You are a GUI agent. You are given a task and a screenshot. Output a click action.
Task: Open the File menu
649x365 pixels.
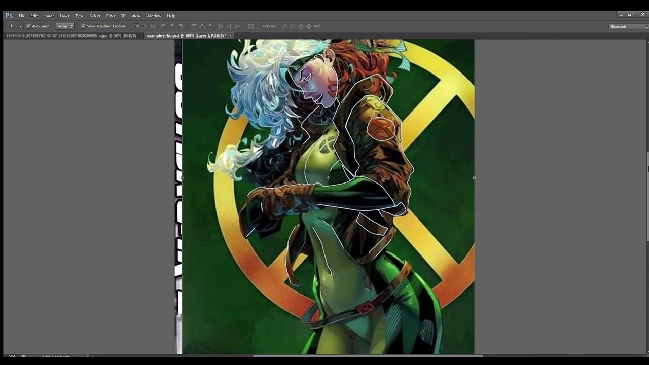22,16
